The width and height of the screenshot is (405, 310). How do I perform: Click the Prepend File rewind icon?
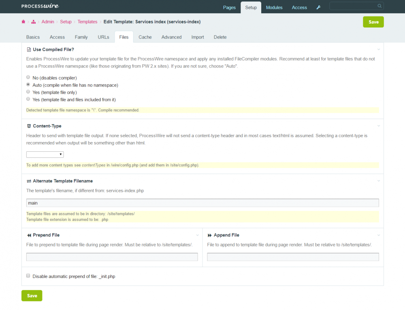click(x=29, y=235)
